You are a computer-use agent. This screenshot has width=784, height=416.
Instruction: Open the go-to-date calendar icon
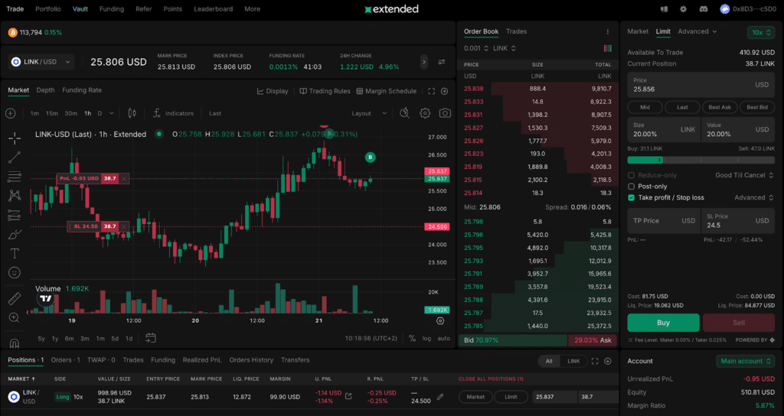[151, 338]
